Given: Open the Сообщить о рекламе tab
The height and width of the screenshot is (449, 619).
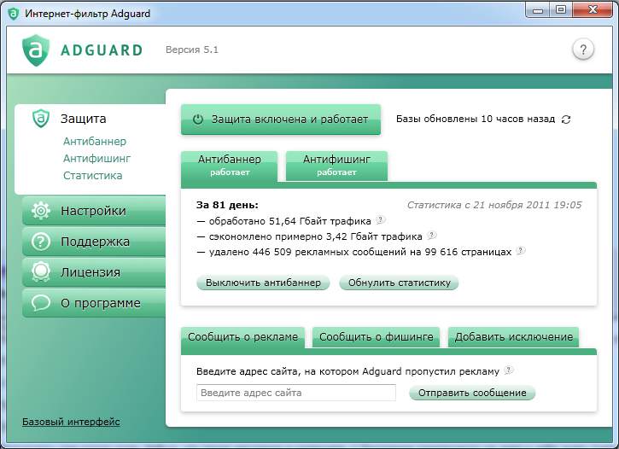Looking at the screenshot, I should tap(242, 337).
